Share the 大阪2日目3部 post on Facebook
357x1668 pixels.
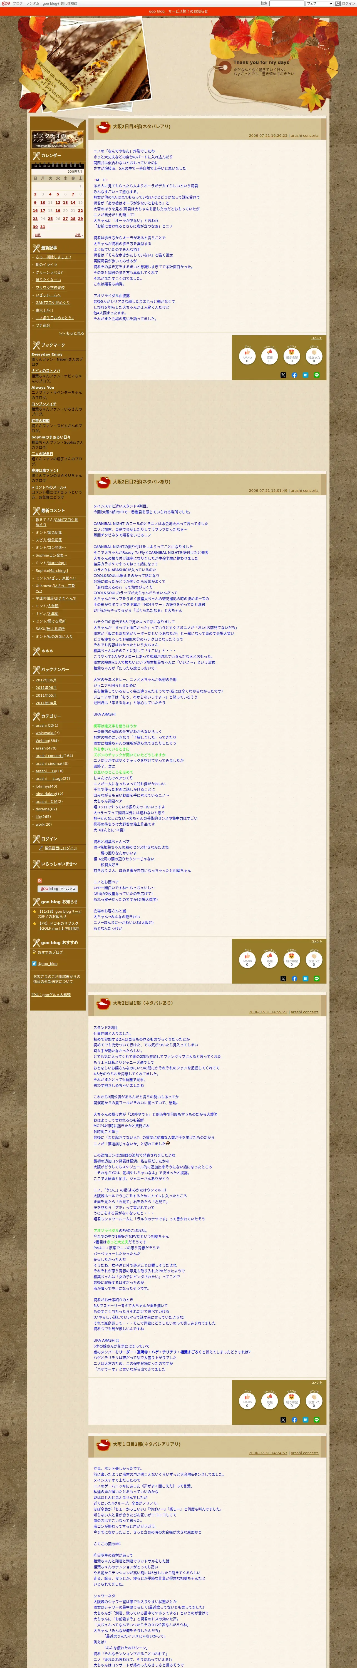click(x=294, y=375)
